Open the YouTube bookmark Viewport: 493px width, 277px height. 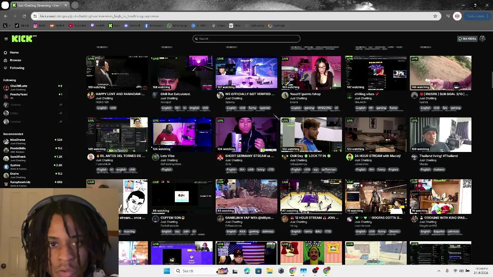click(x=77, y=25)
